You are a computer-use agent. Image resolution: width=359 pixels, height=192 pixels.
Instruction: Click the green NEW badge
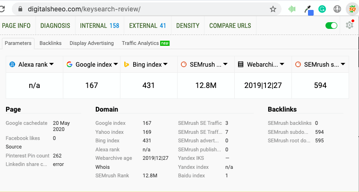pos(165,43)
